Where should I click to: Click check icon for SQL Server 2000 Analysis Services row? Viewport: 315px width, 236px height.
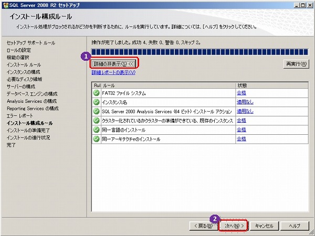tap(97, 111)
